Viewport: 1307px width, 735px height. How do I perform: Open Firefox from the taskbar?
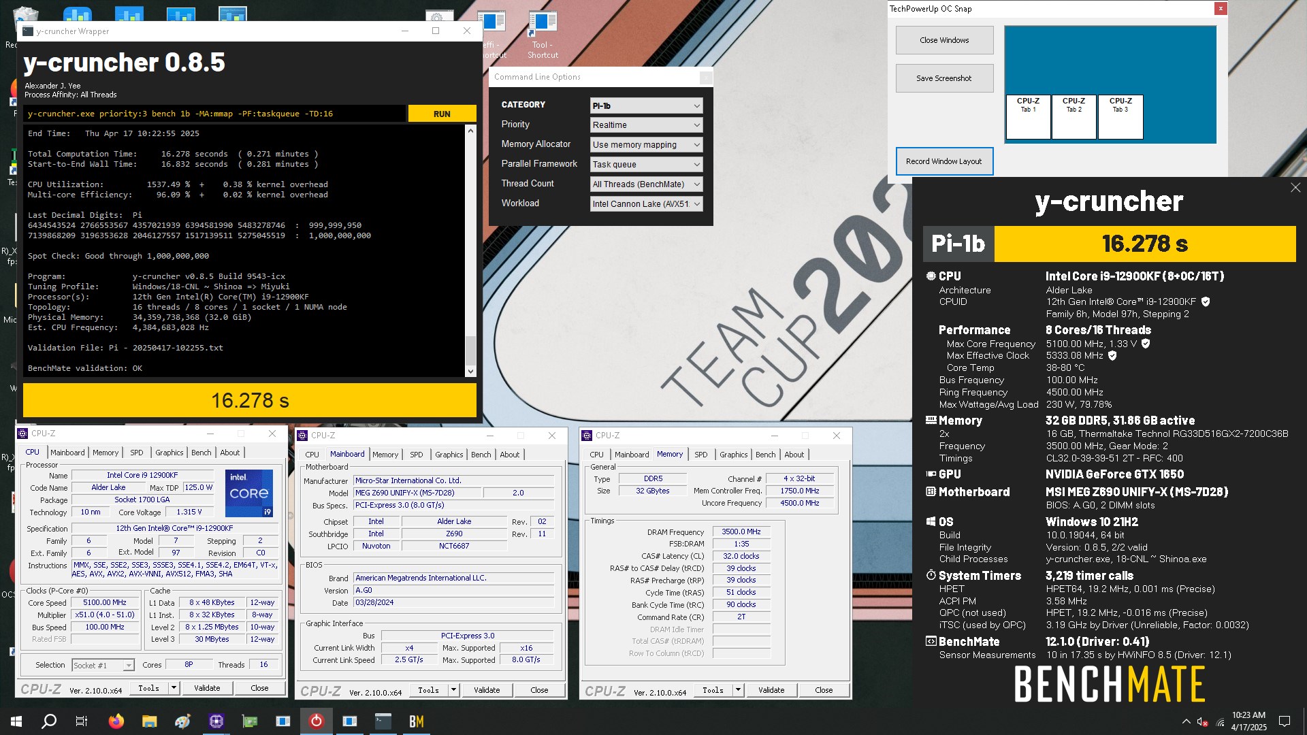coord(116,721)
